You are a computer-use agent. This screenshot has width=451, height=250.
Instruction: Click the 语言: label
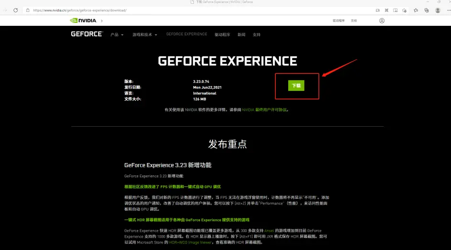pyautogui.click(x=129, y=93)
